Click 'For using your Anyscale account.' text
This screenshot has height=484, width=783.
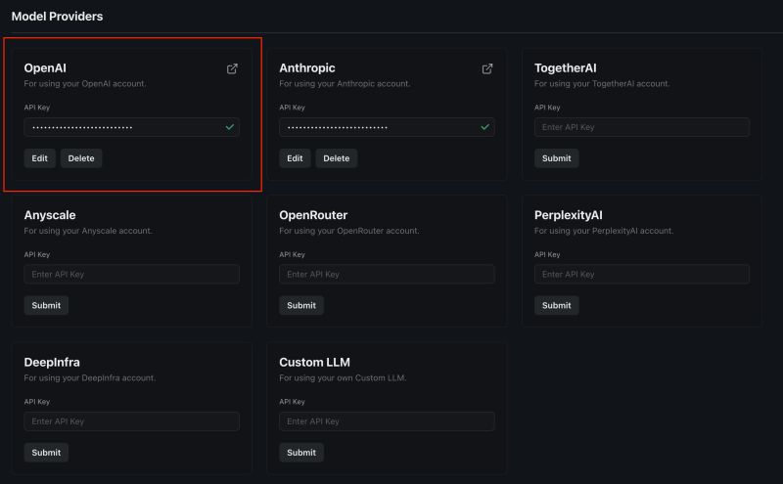point(88,231)
